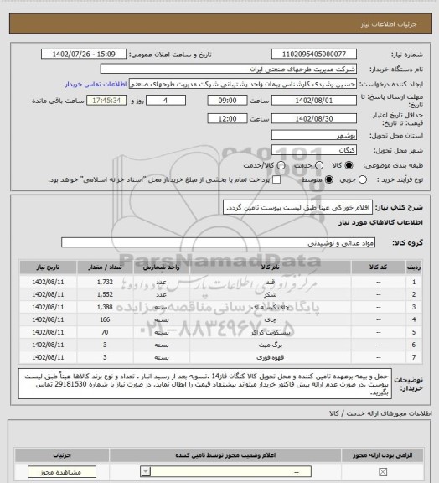Viewport: 439px width, 483px height.
Task: Click the اطلاعات مجوزهای ارائه خدمت / کالا heading
Action: [380, 413]
